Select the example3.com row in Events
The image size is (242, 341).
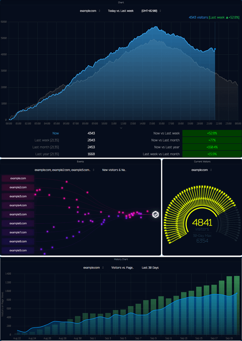(x=18, y=196)
